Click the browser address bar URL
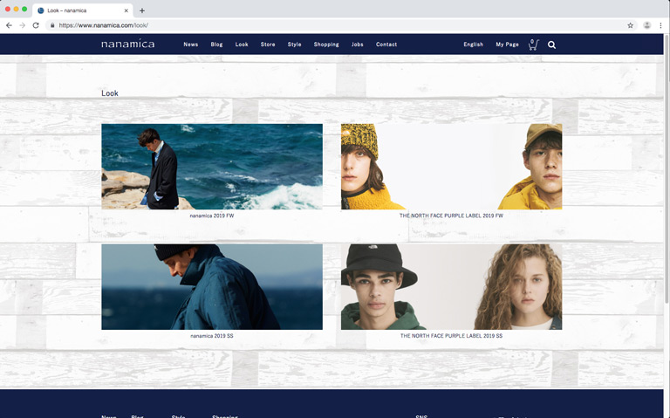The height and width of the screenshot is (418, 670). click(104, 25)
